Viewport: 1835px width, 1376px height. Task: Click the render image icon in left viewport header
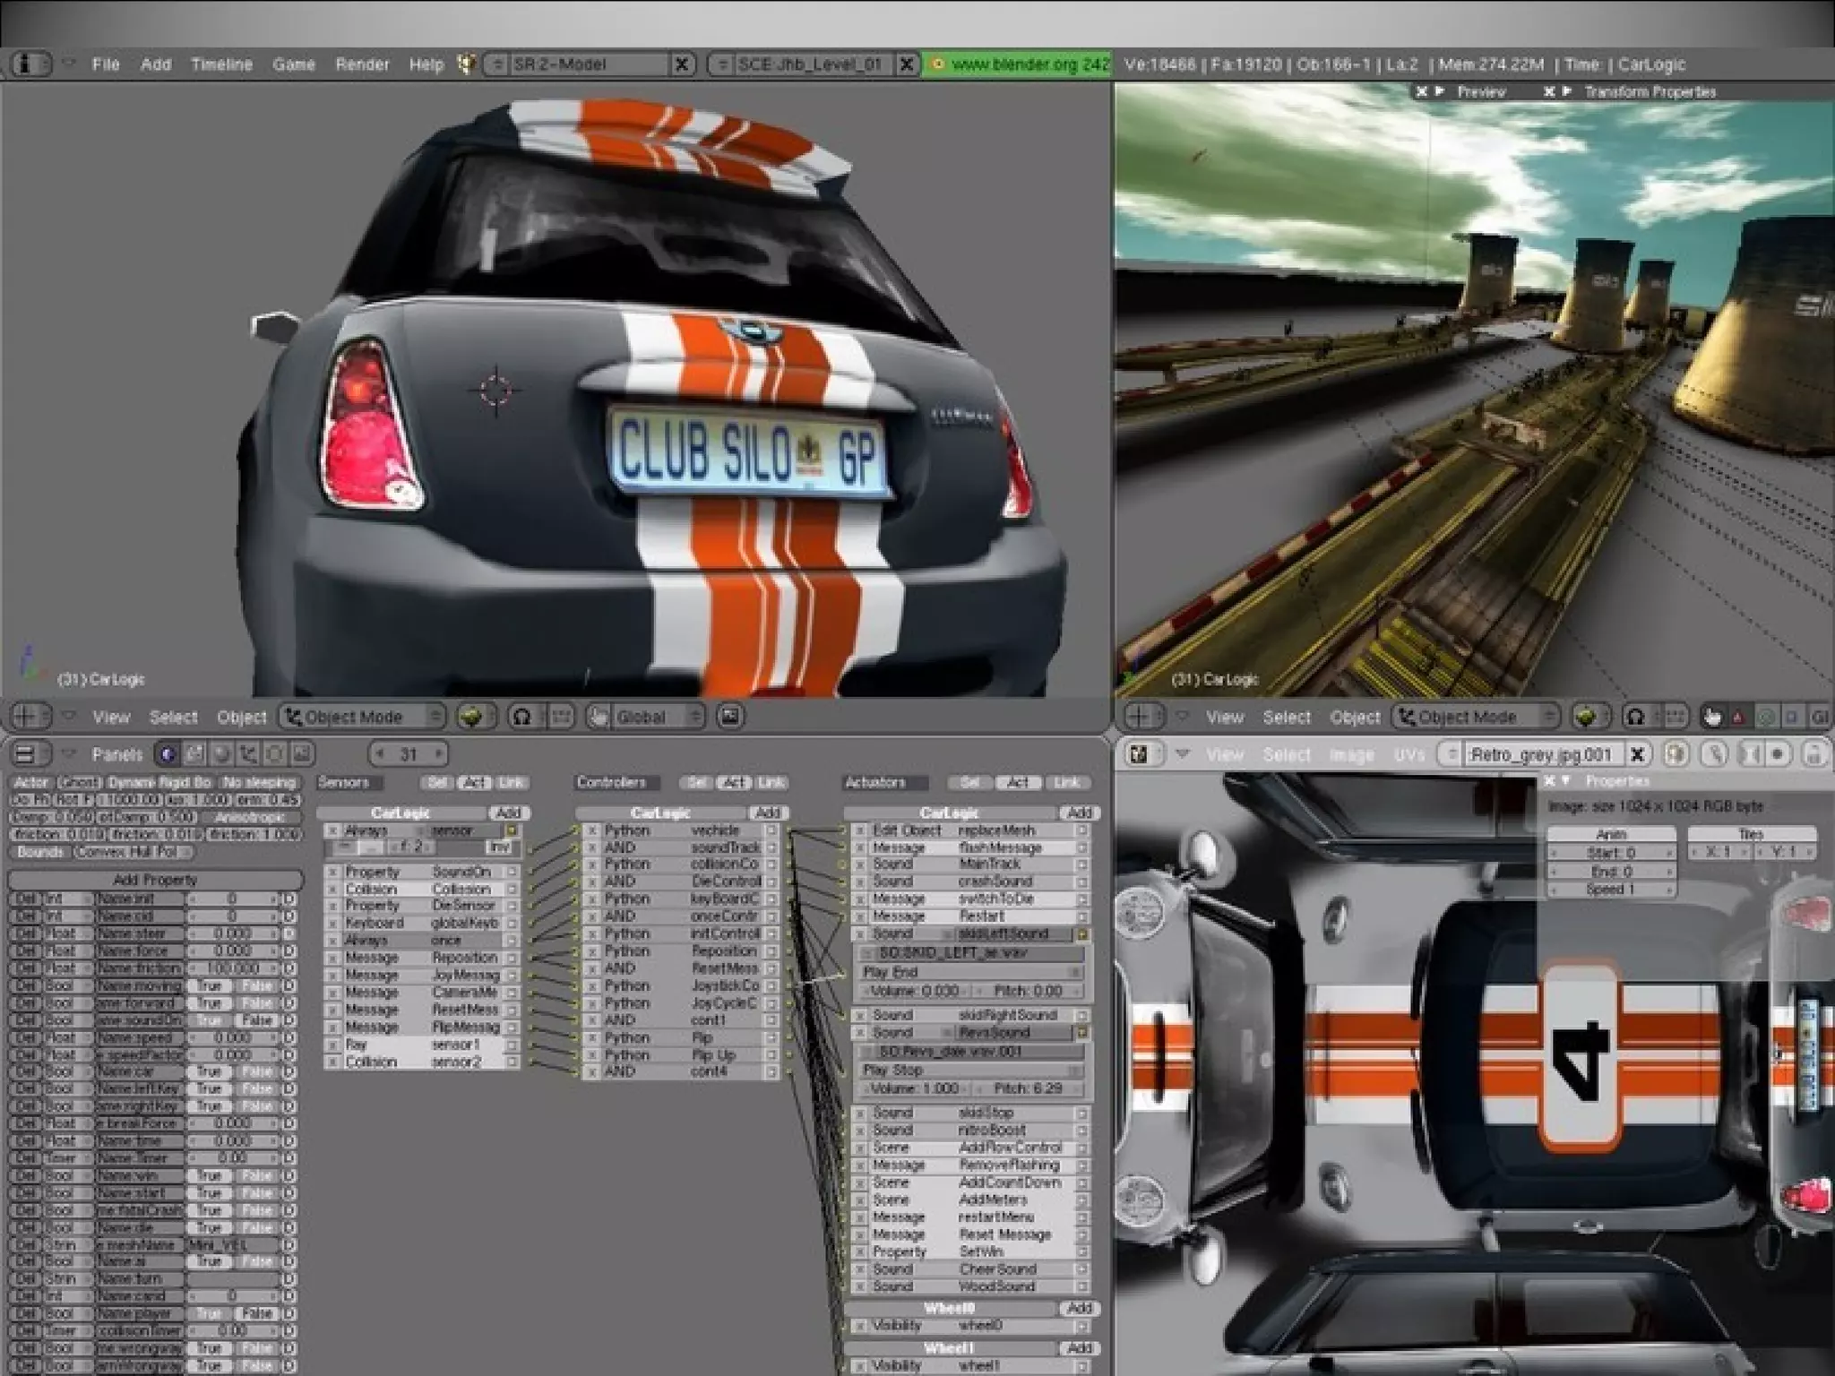(x=731, y=717)
